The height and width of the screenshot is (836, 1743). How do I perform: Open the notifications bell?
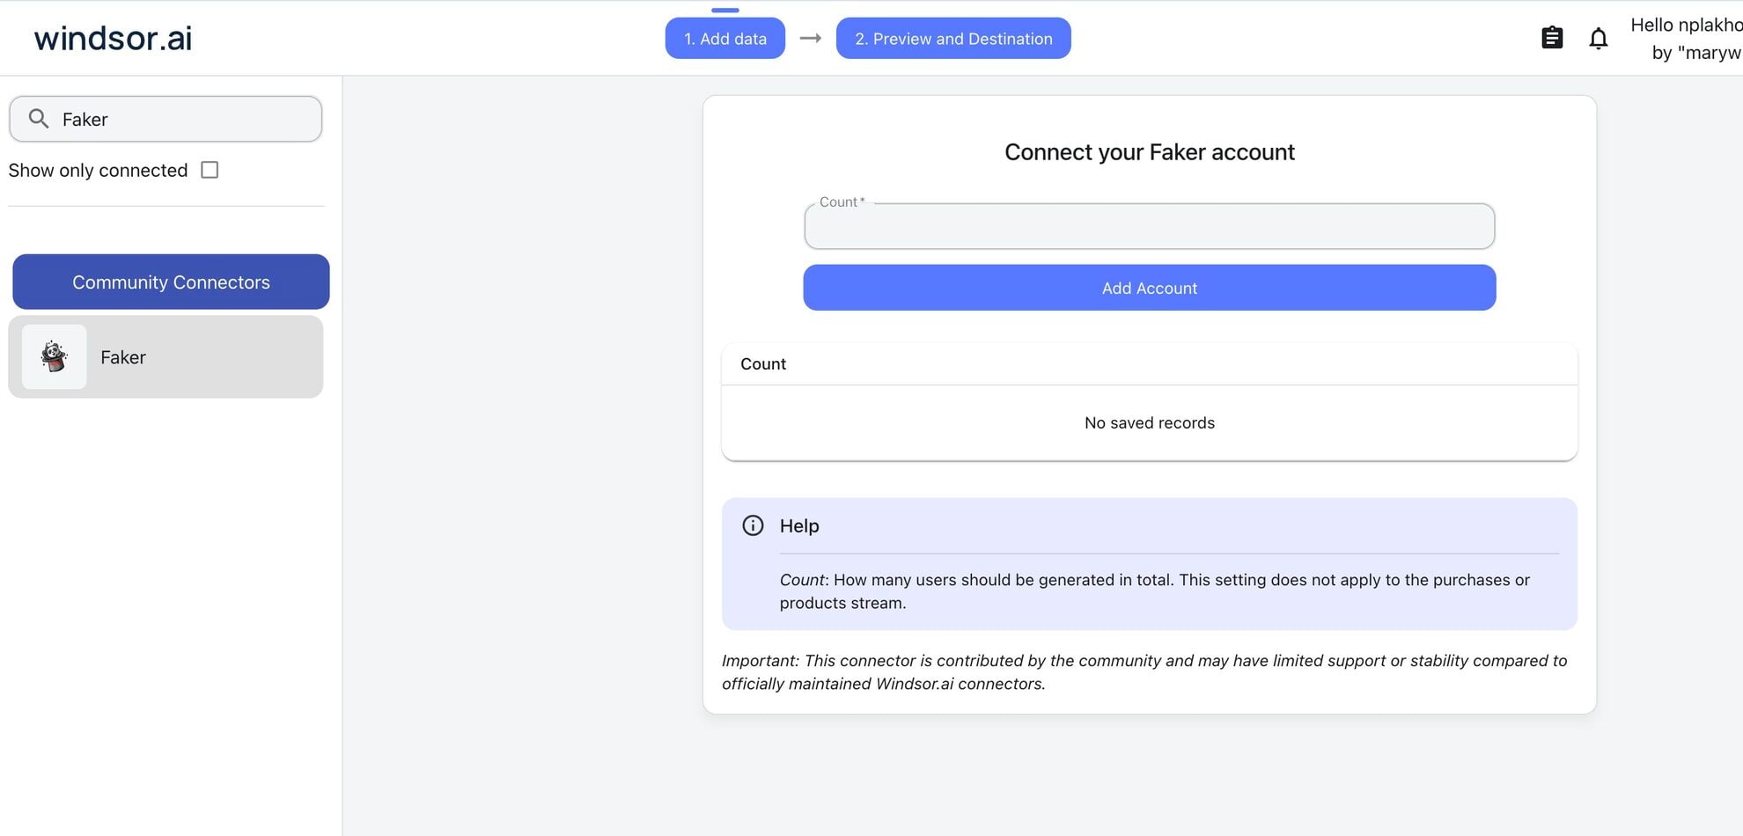click(x=1598, y=38)
